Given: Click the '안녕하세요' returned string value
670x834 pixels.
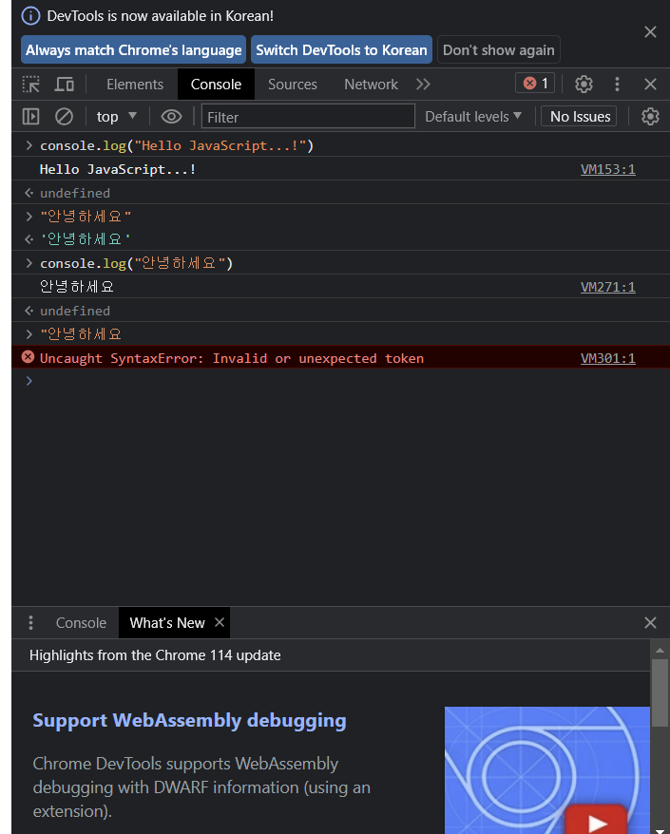Looking at the screenshot, I should pos(86,239).
